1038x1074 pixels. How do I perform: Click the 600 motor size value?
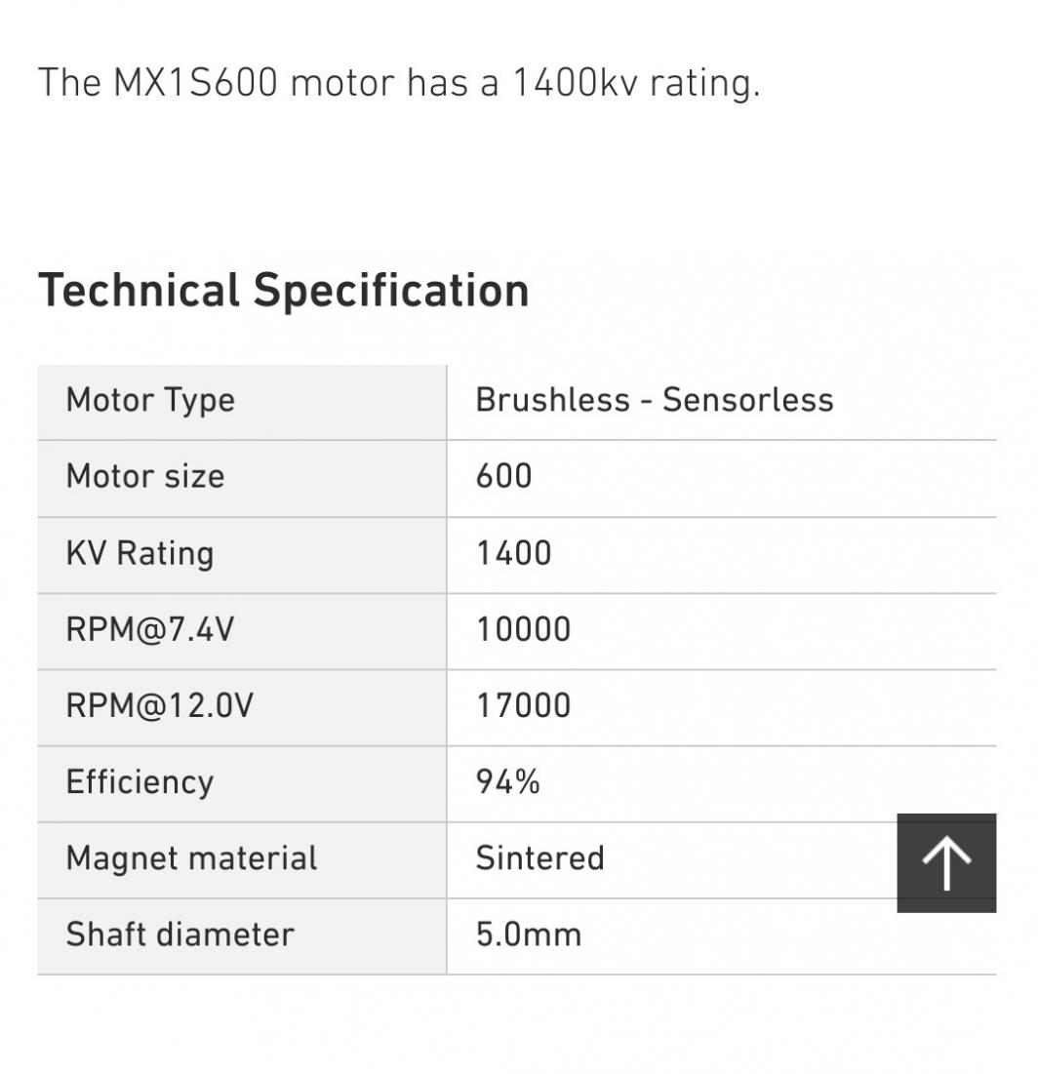point(503,477)
